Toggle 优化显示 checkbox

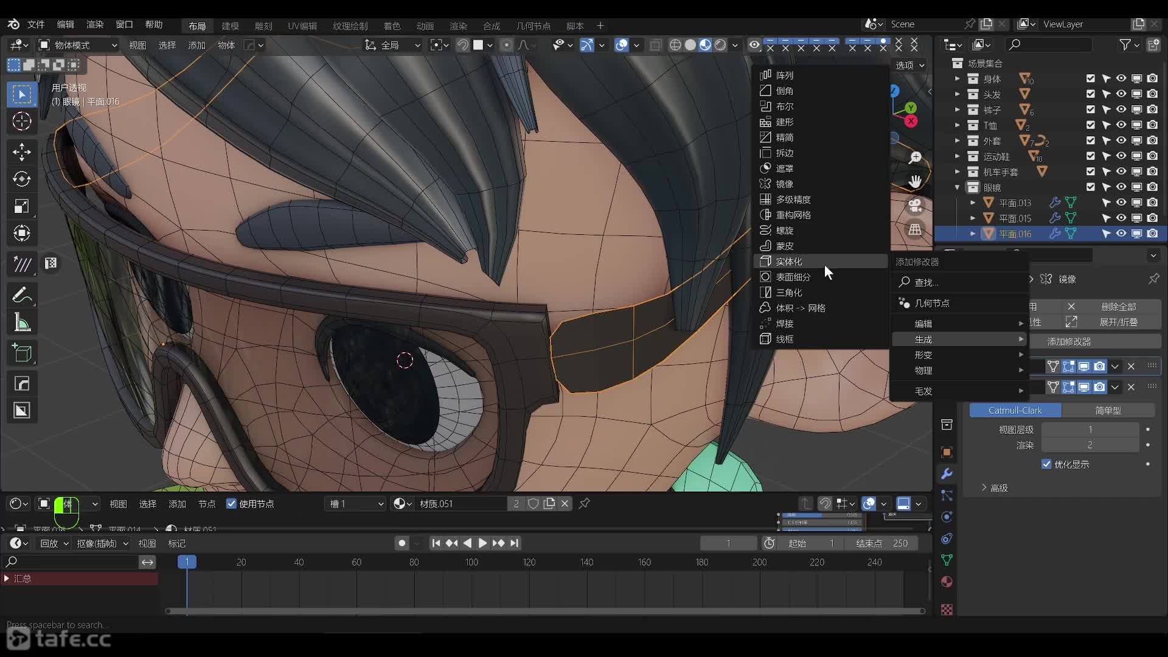[x=1046, y=464]
